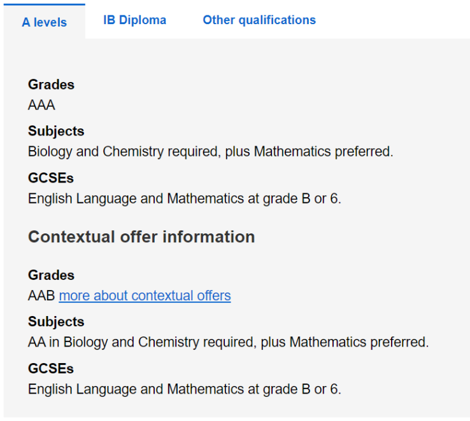Click the Subjects label in the standard offer

point(56,131)
